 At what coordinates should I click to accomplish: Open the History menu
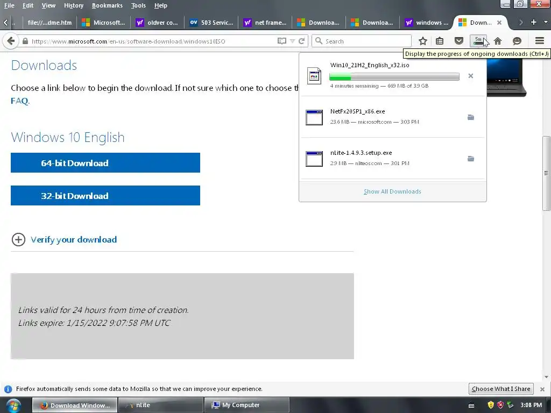coord(73,5)
